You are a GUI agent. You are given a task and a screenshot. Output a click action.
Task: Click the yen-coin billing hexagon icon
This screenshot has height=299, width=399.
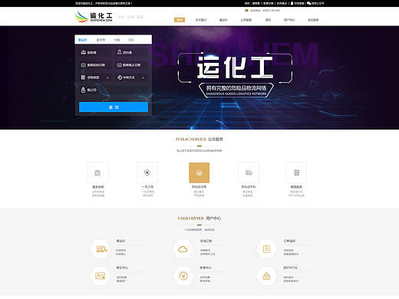pos(183,276)
